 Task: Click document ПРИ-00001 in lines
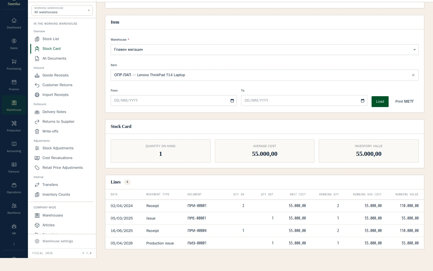[x=197, y=206]
